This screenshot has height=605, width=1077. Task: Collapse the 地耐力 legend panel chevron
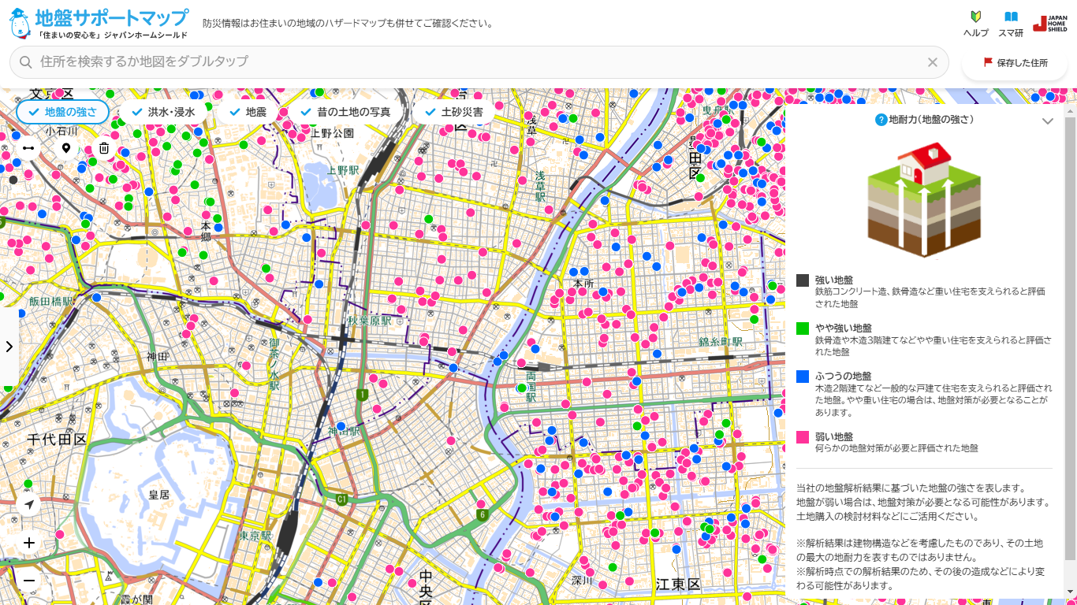(1048, 121)
